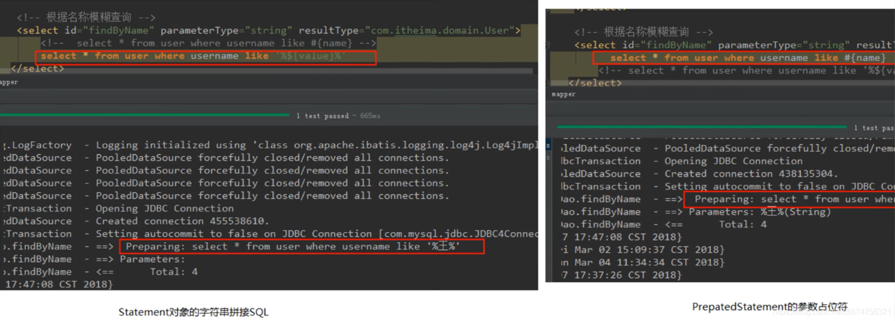895x321 pixels.
Task: Click the left panel's 根据名称模糊查询 comment line
Action: pyautogui.click(x=86, y=17)
